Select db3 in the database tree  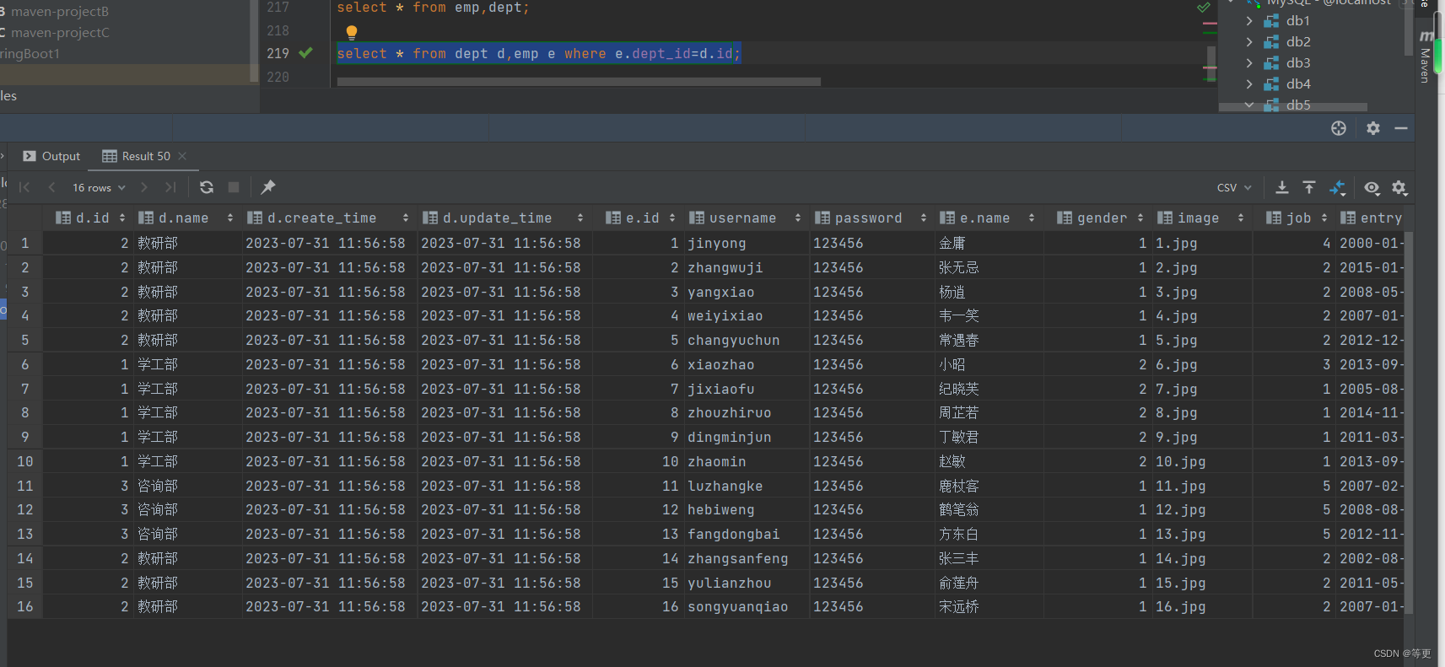click(x=1297, y=62)
